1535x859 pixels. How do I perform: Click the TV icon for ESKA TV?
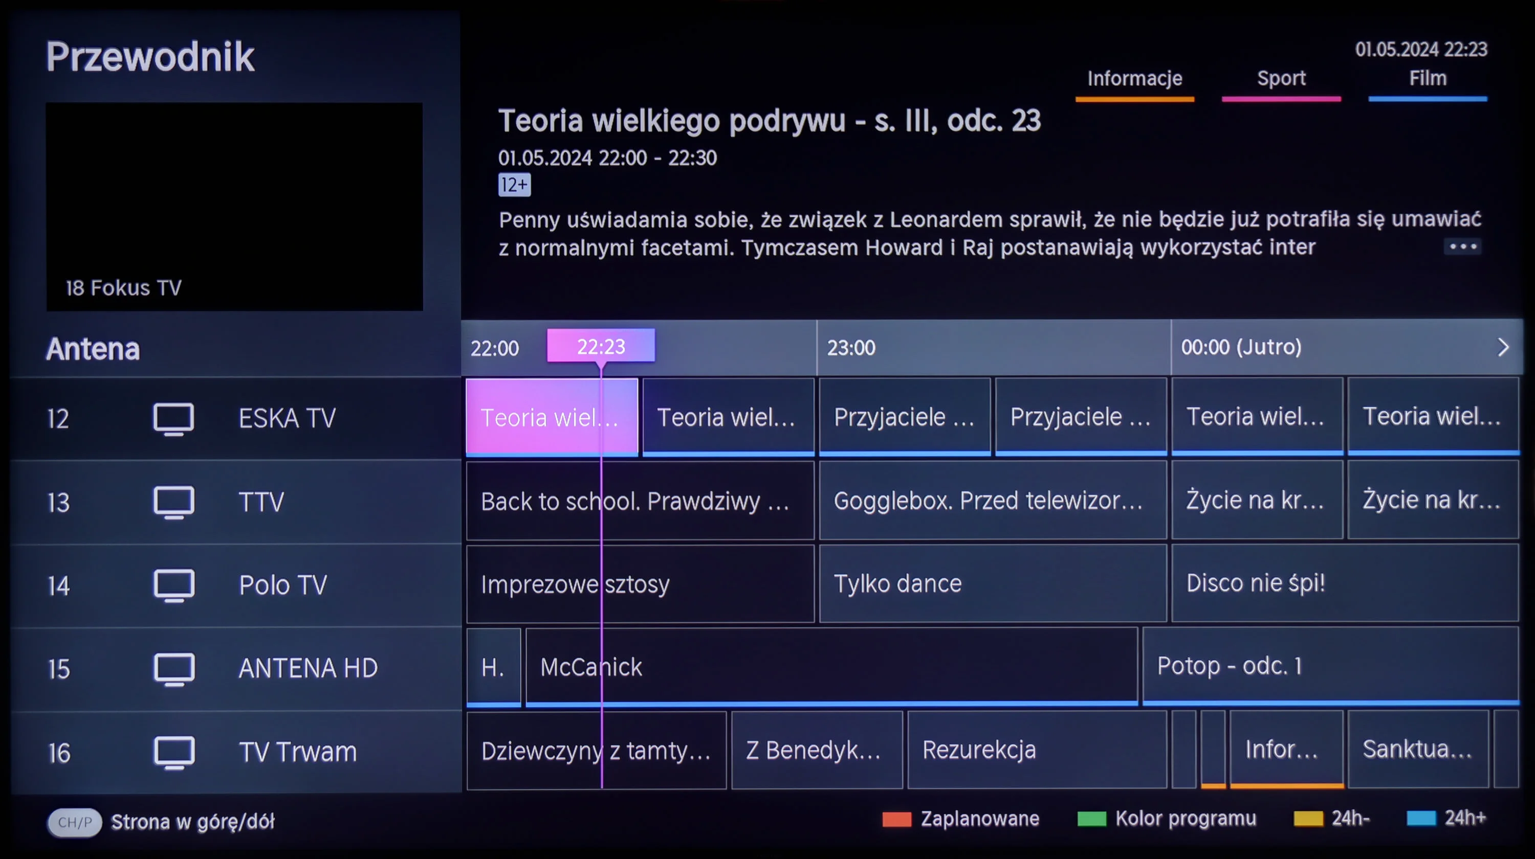point(173,419)
